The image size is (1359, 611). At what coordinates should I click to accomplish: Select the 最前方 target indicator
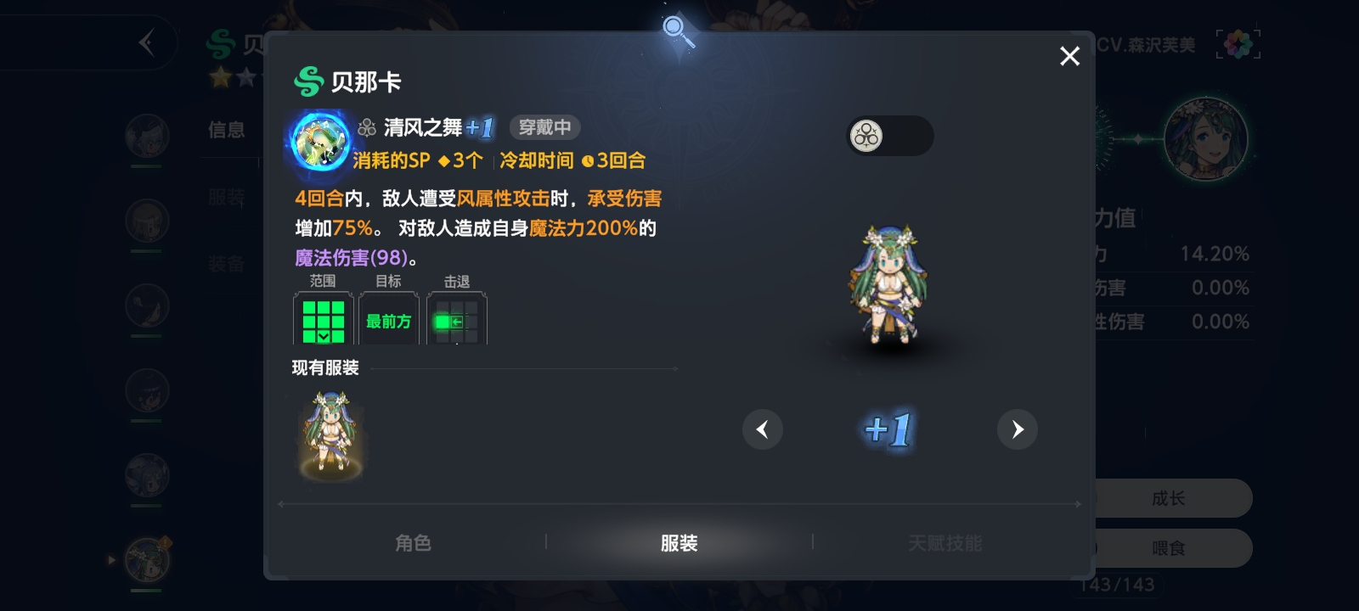pos(388,319)
